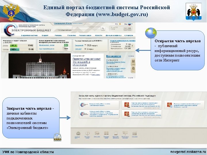Open headline Правительство направит 112 млрд руб.
The height and width of the screenshot is (155, 207).
pos(87,62)
